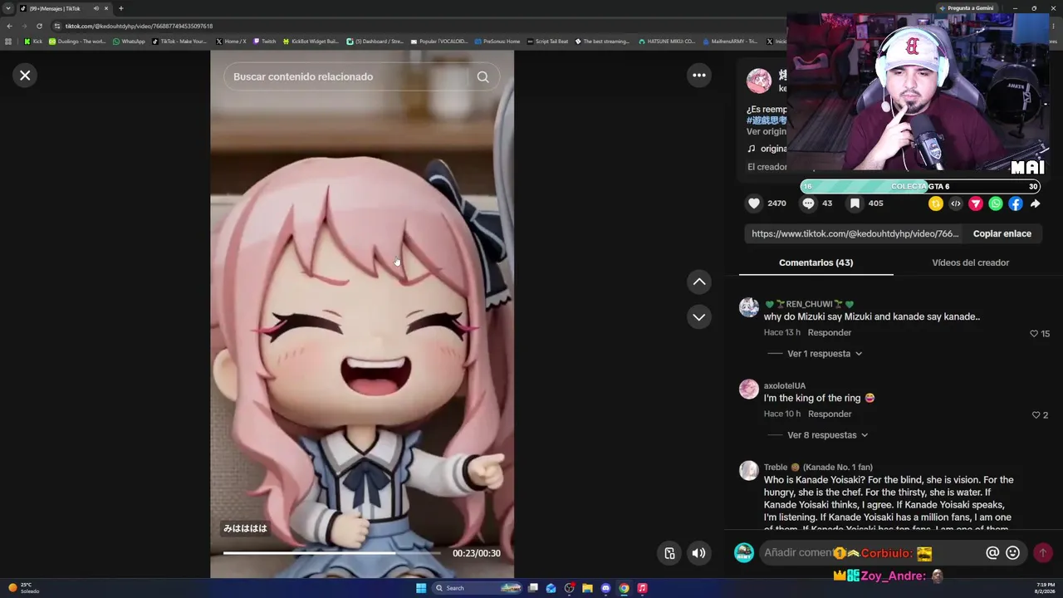
Task: Open the HATSUNE MIKU bookmark
Action: coord(667,42)
